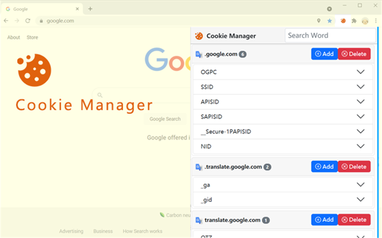
Task: Click the .translate.google.com header text
Action: coord(233,167)
